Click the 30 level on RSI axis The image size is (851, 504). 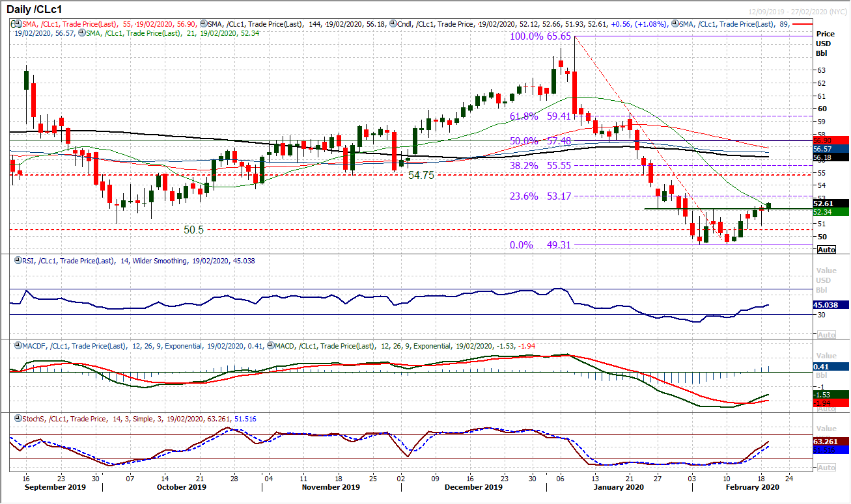(x=823, y=315)
